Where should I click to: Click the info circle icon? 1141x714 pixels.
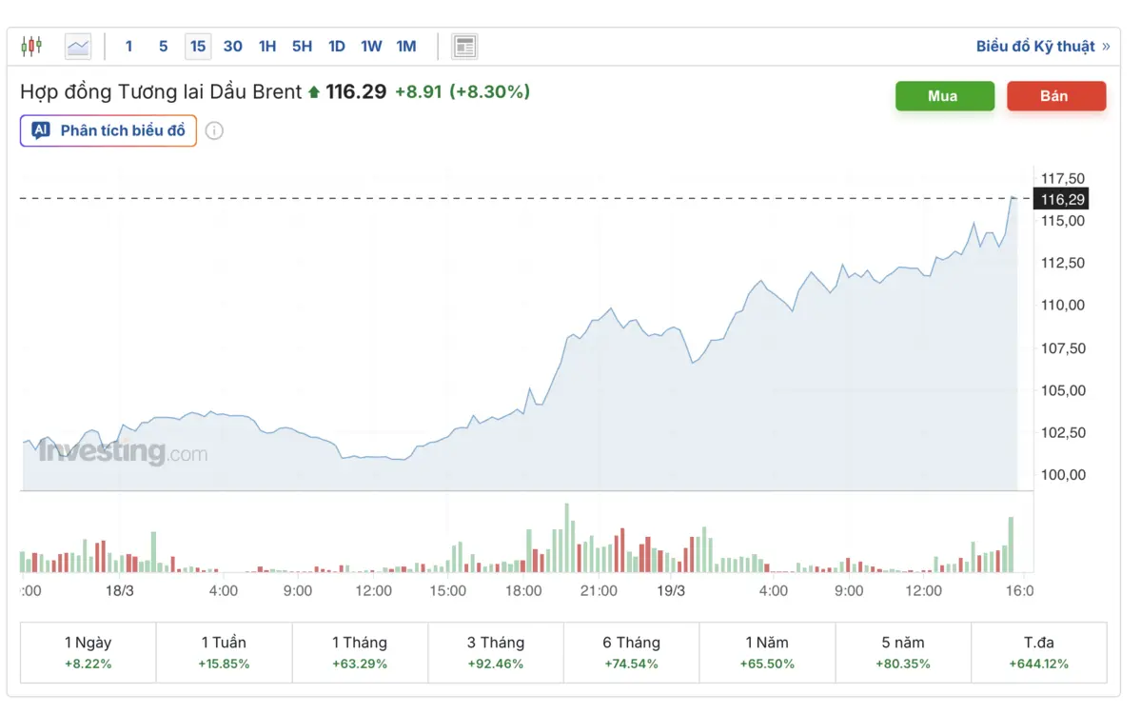click(214, 130)
